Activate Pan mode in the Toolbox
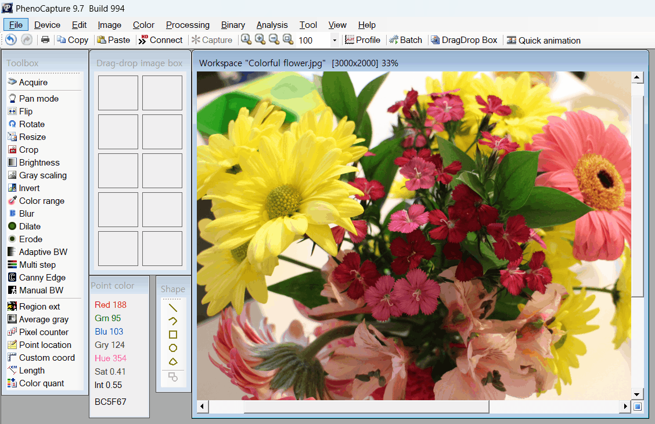The height and width of the screenshot is (424, 655). (x=38, y=99)
